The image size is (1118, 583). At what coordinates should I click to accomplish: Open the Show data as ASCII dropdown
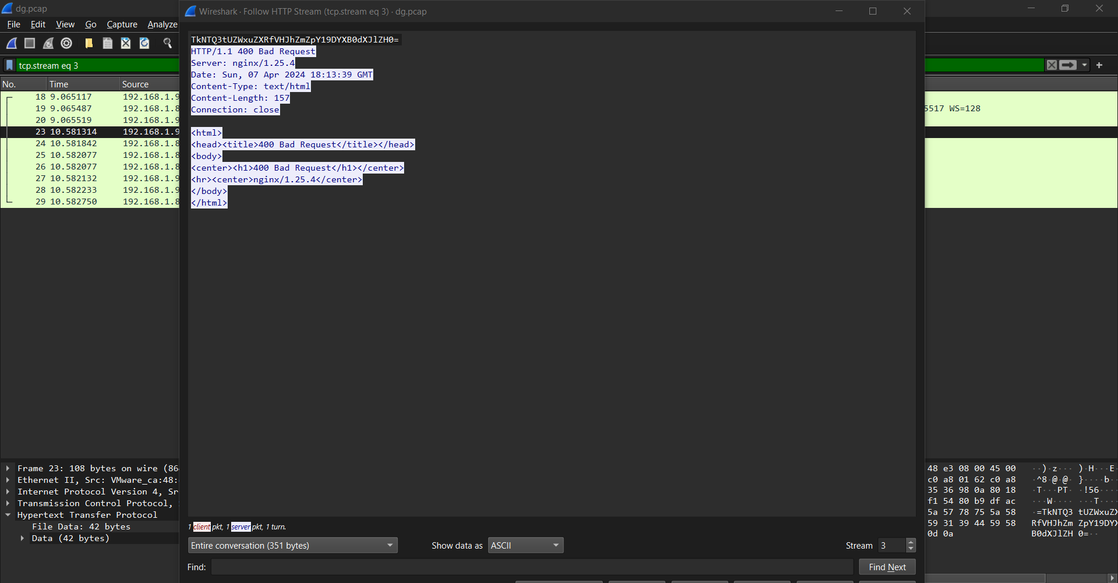point(525,545)
